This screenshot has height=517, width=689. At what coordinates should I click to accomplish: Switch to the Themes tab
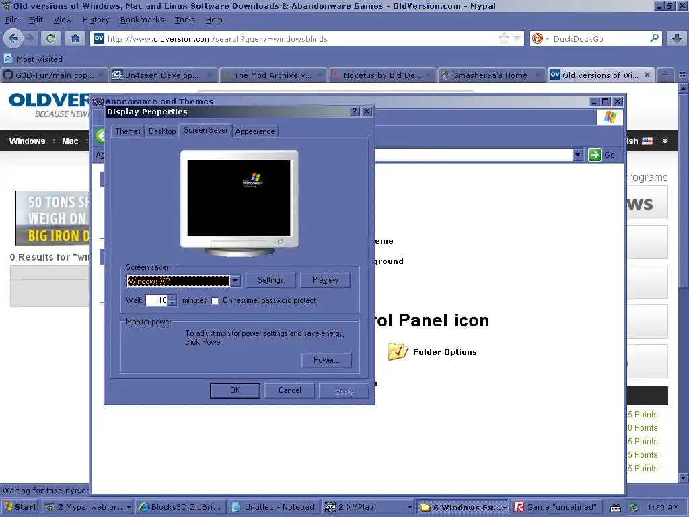pyautogui.click(x=128, y=131)
